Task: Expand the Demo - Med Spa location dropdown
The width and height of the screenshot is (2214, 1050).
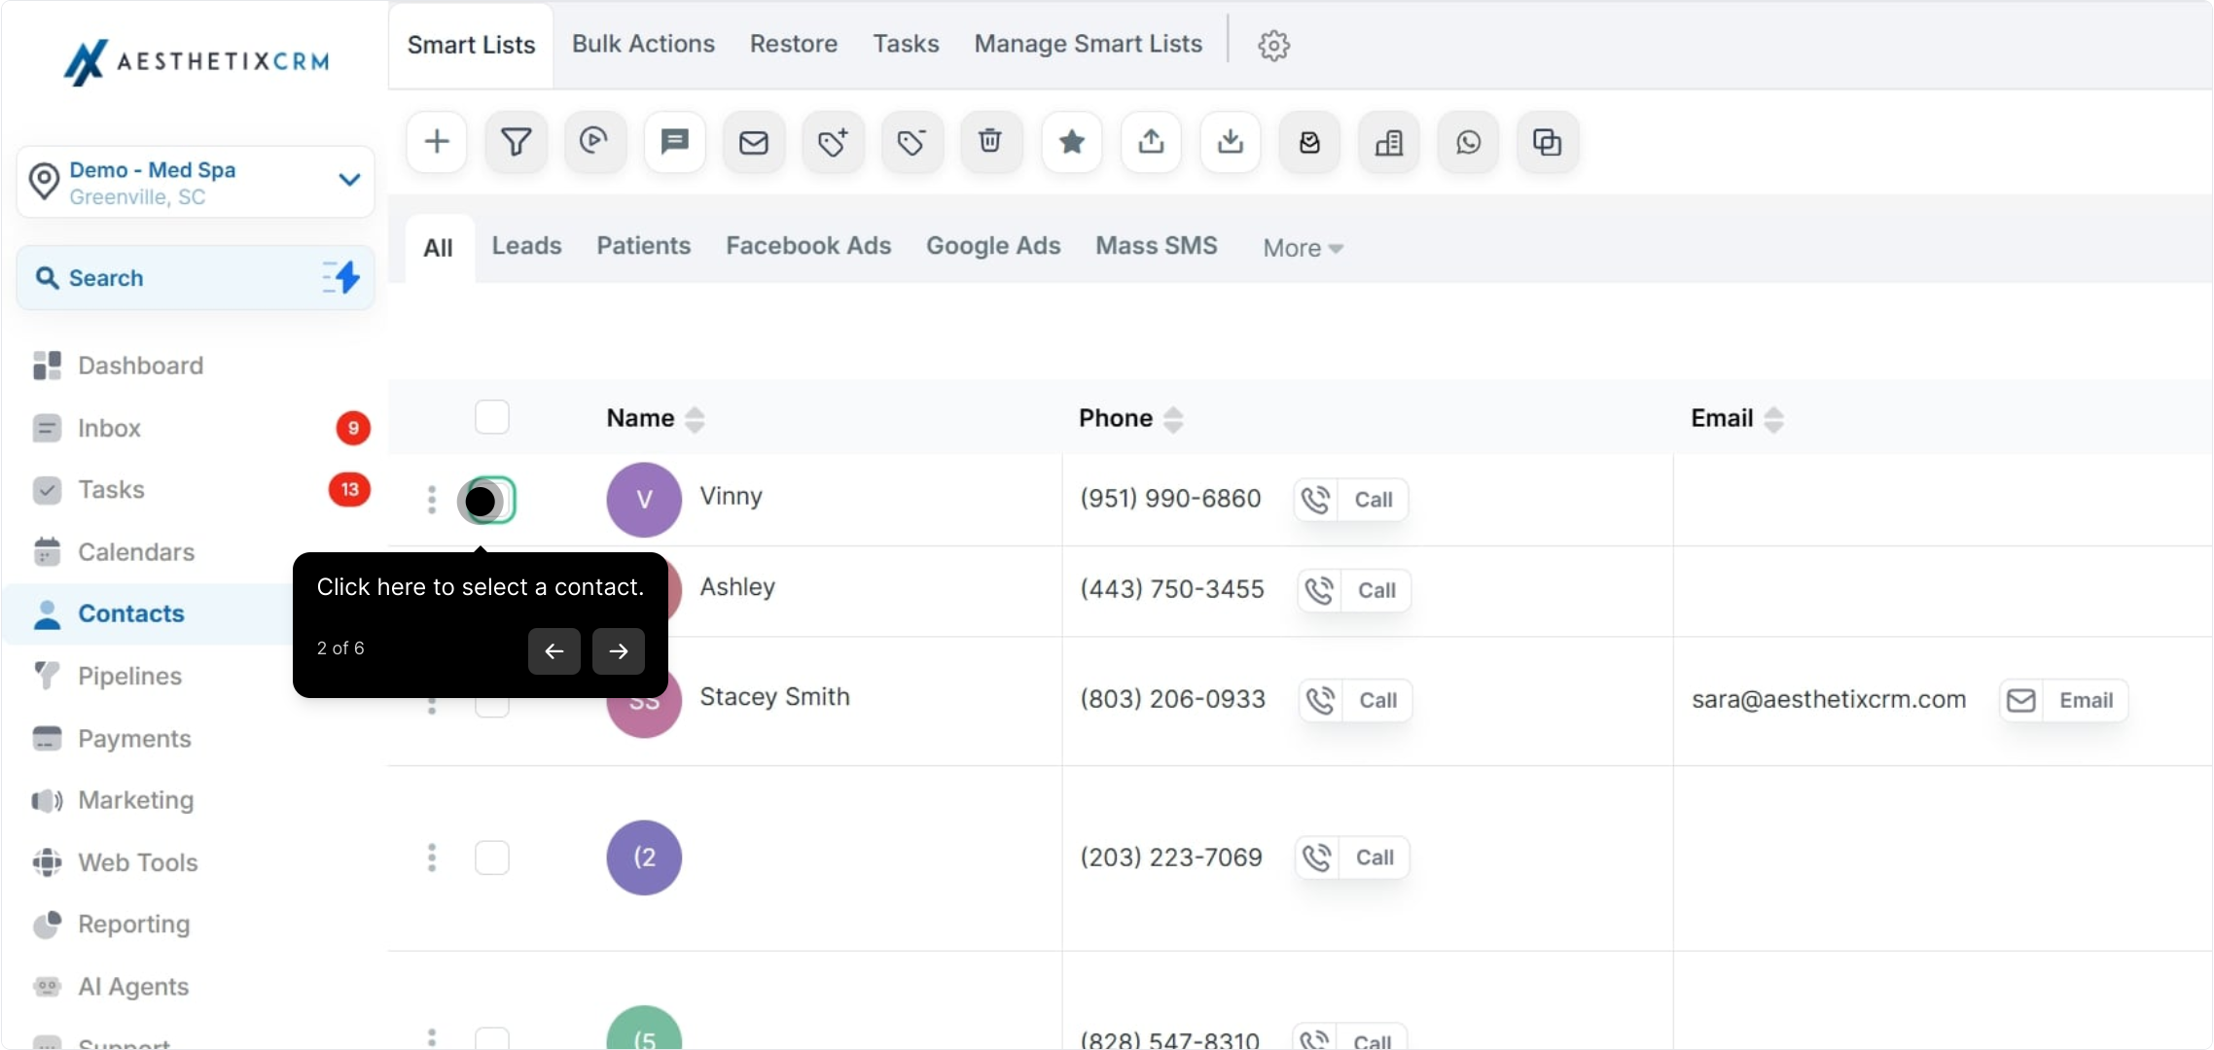Action: tap(196, 182)
